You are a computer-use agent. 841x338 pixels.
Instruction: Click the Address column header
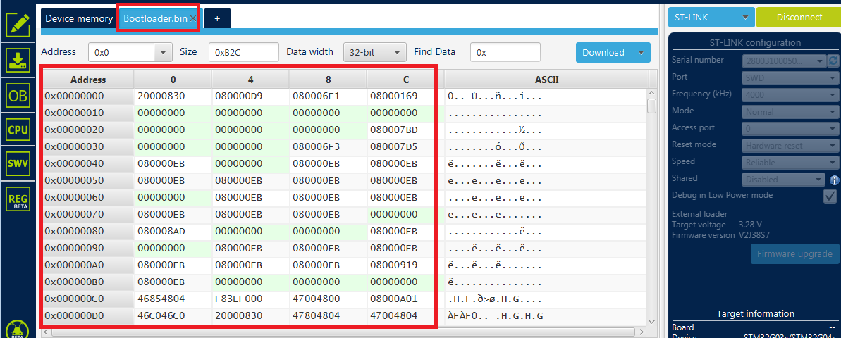89,80
